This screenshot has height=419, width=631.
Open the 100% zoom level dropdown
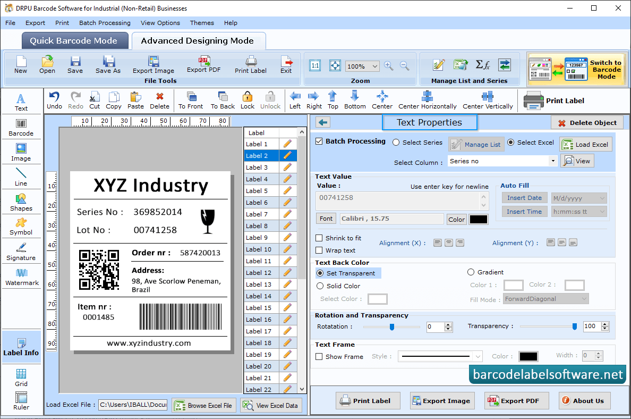coord(374,66)
